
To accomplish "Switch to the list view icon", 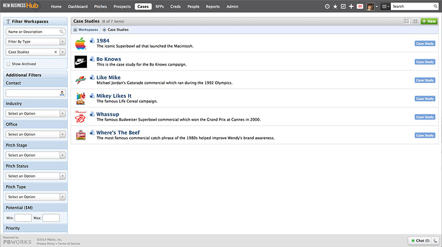I will 407,22.
